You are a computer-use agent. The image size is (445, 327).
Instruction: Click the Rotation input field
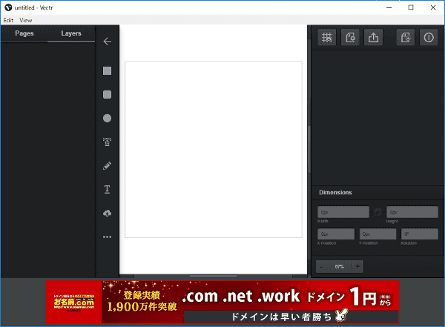420,234
